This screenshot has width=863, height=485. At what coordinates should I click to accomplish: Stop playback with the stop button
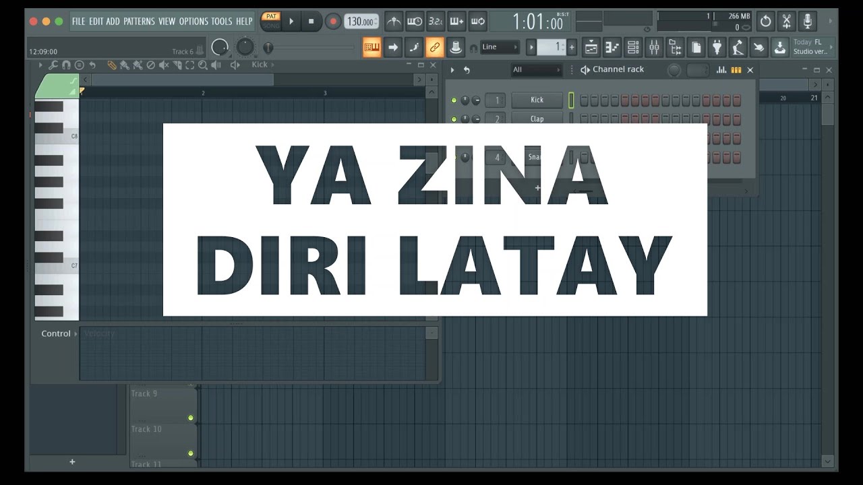click(x=311, y=22)
